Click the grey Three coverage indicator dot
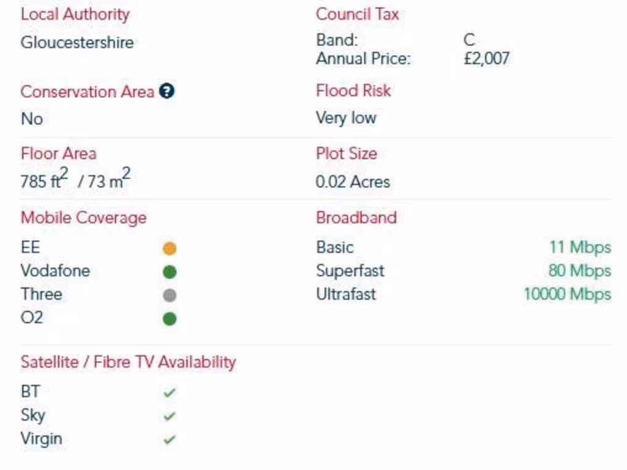The width and height of the screenshot is (627, 470). (x=170, y=296)
